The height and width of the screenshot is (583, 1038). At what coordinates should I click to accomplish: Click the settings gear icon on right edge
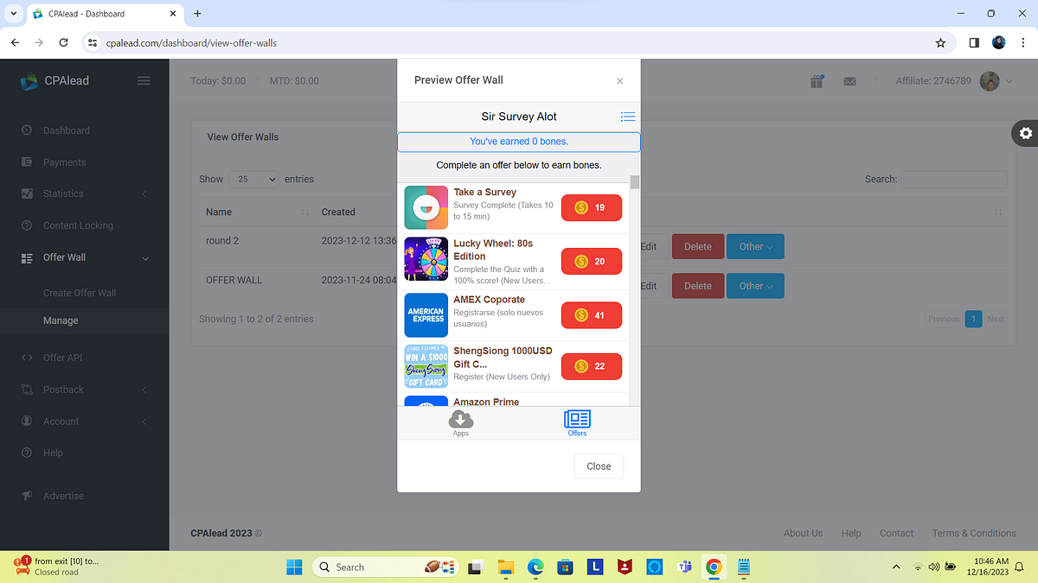(x=1025, y=133)
